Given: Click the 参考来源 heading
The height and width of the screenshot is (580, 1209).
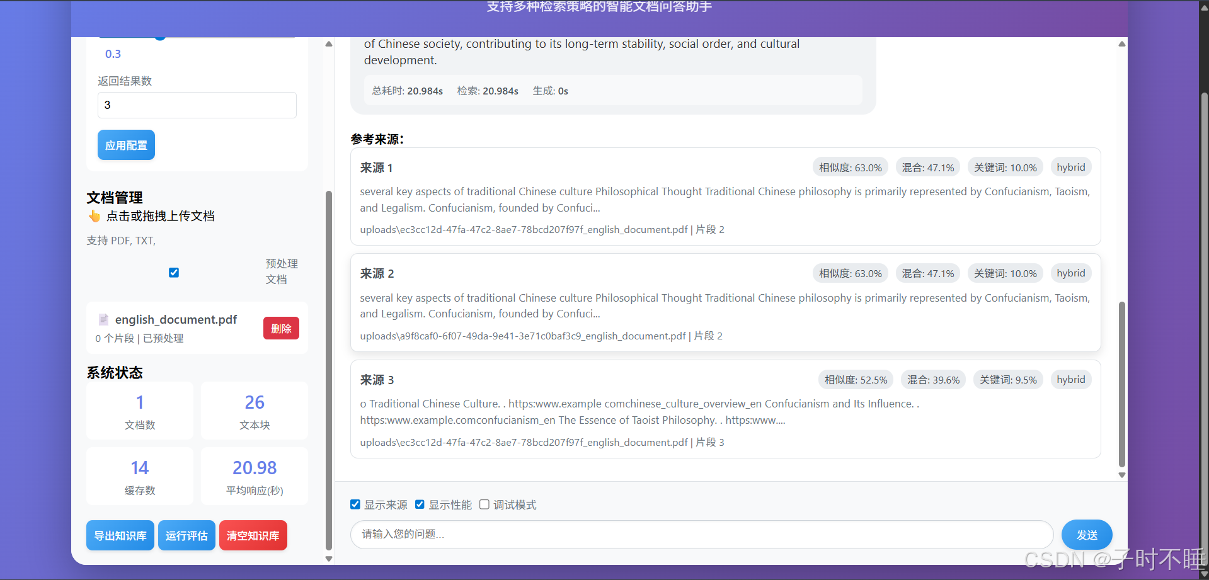Looking at the screenshot, I should tap(377, 139).
